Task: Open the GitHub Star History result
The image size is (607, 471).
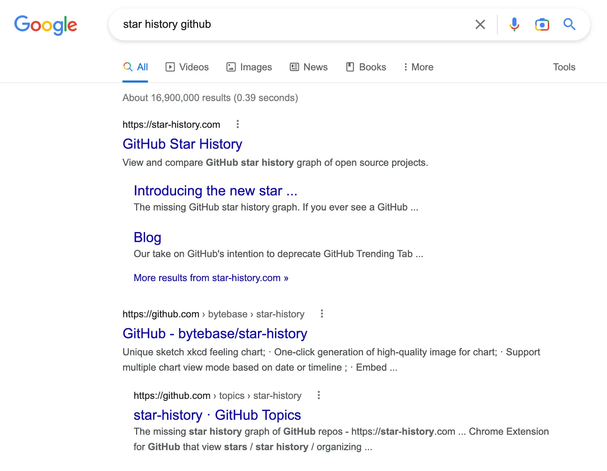Action: [182, 144]
